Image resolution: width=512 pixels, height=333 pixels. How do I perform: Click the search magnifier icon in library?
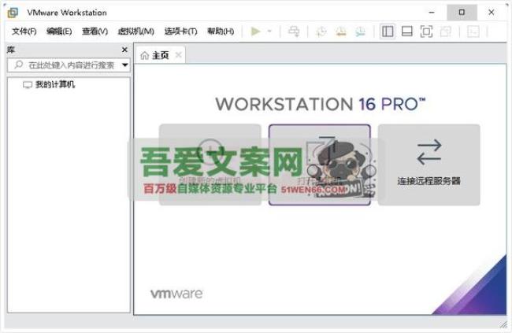click(x=19, y=65)
